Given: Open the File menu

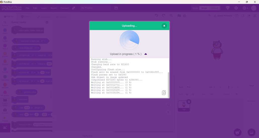Looking at the screenshot, I should 27,8.
